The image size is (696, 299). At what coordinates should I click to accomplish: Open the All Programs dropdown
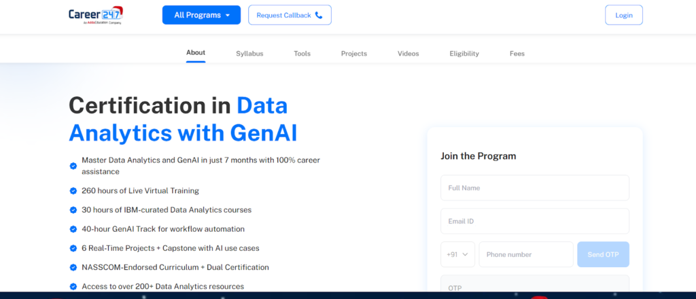coord(201,15)
